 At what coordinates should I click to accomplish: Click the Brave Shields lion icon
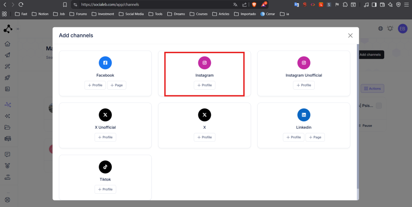coord(254,5)
